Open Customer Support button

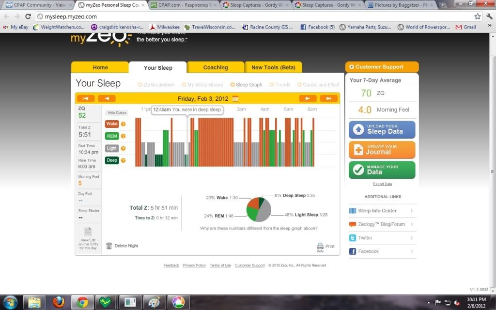point(382,67)
